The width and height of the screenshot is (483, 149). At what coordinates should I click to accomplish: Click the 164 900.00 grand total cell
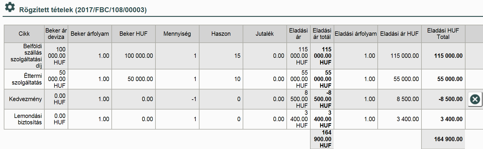pyautogui.click(x=448, y=139)
